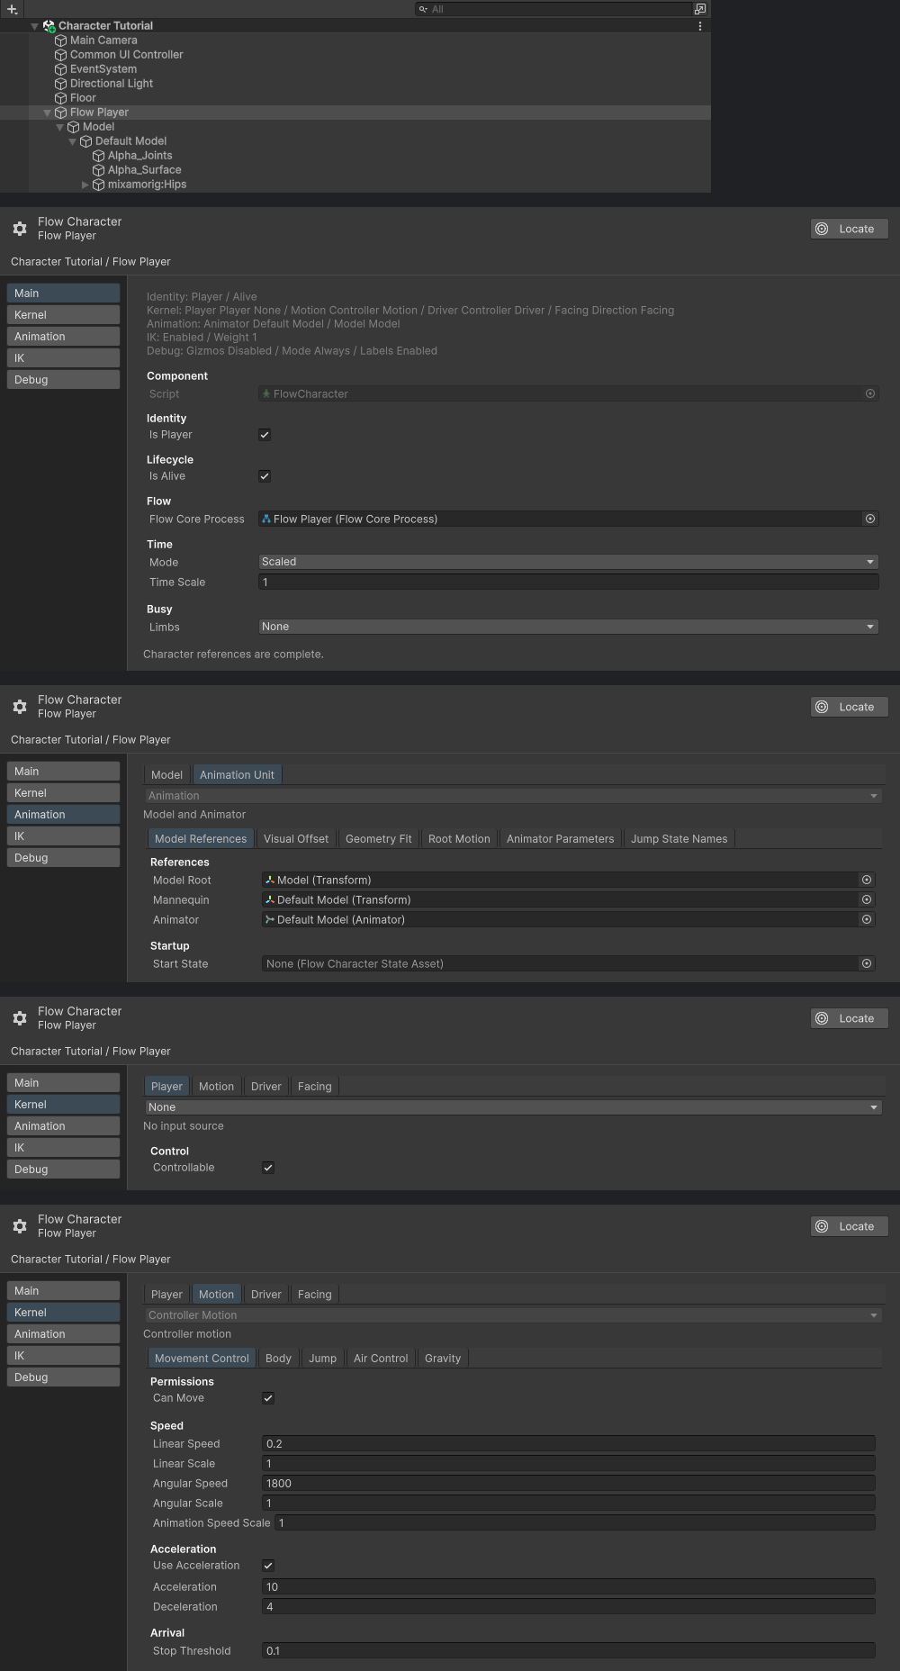This screenshot has height=1671, width=900.
Task: Click the Angular Speed field
Action: [569, 1484]
